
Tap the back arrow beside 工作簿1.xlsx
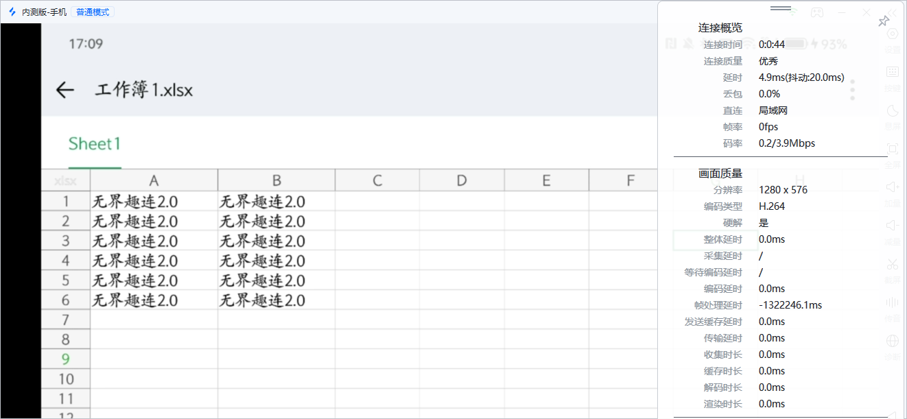[64, 90]
